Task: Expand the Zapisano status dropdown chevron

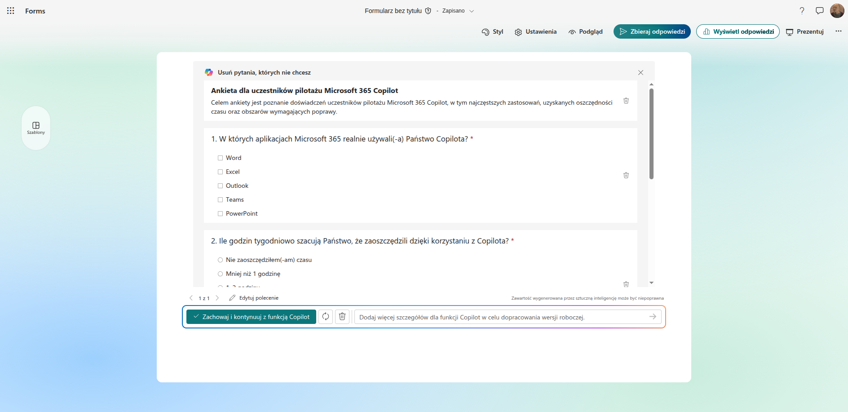Action: (x=472, y=11)
